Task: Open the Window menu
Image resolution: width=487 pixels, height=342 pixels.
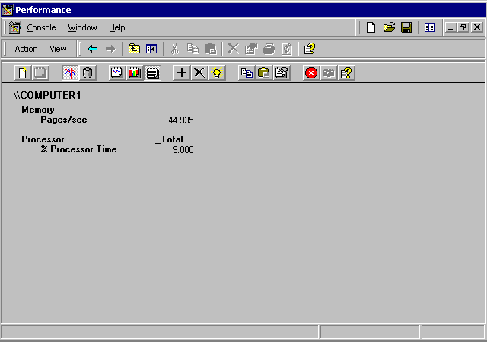Action: (82, 27)
